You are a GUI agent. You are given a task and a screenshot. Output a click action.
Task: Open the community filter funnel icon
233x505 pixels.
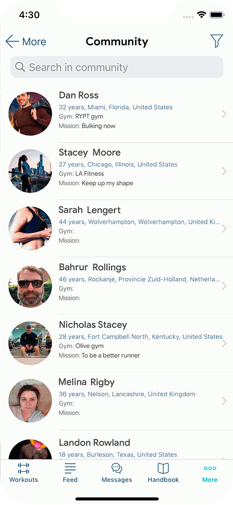(217, 41)
